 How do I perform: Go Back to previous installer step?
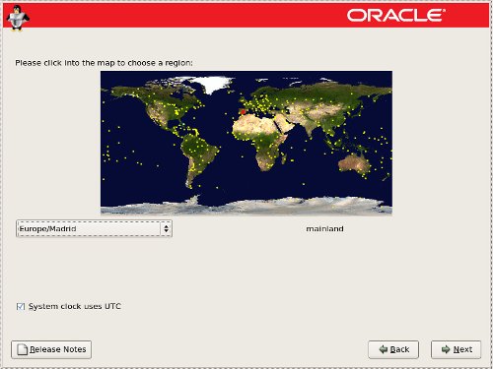[393, 349]
